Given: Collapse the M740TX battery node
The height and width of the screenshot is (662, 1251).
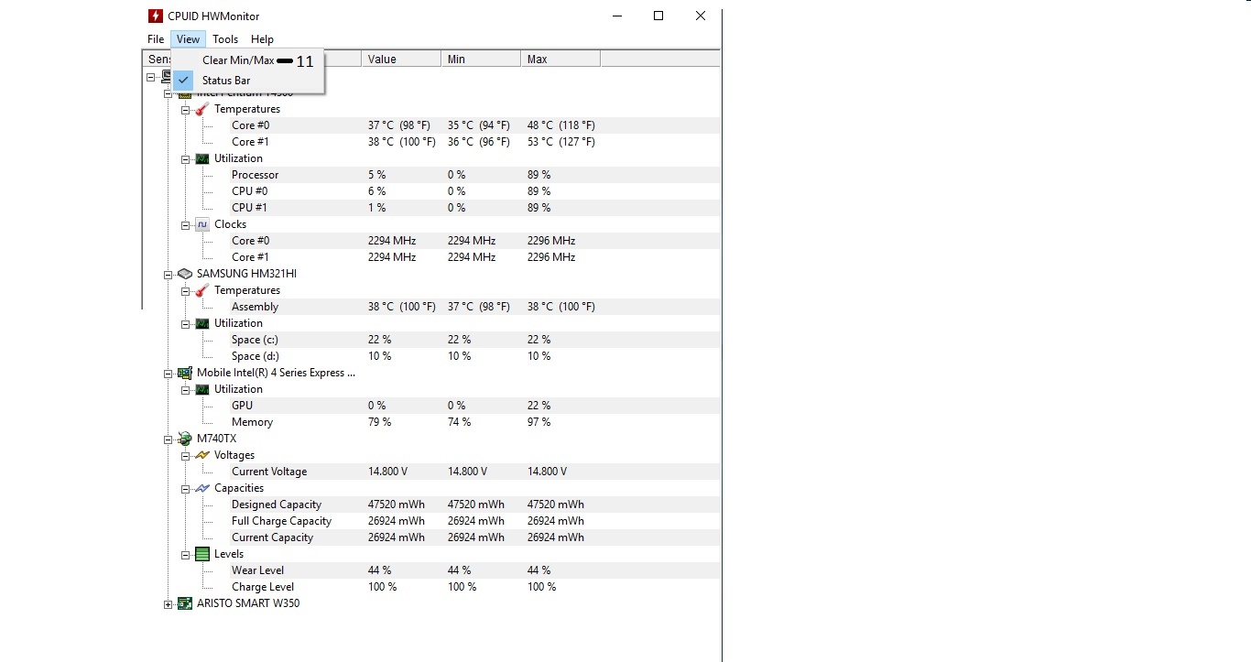Looking at the screenshot, I should 168,439.
